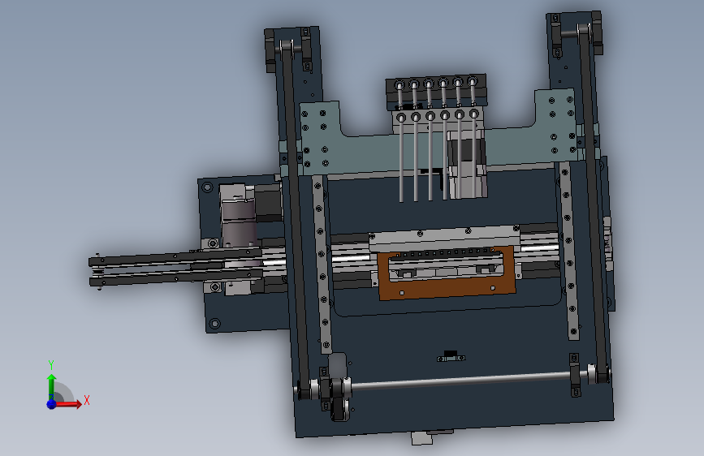Viewport: 704px width, 456px height.
Task: Select the small sensor bracket on the lower base plate
Action: click(451, 357)
